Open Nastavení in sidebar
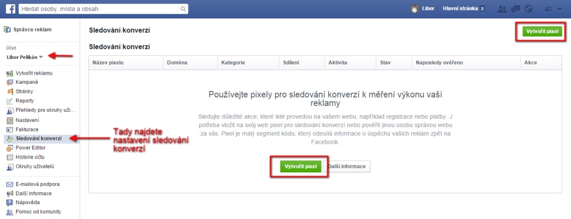This screenshot has height=219, width=571. 27,120
